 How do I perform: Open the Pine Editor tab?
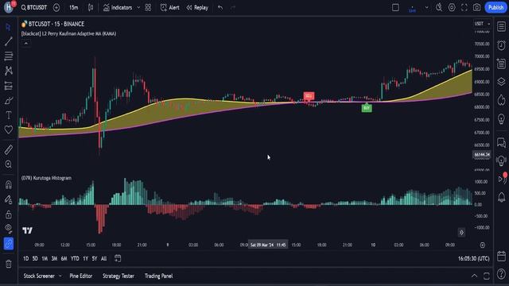[81, 276]
